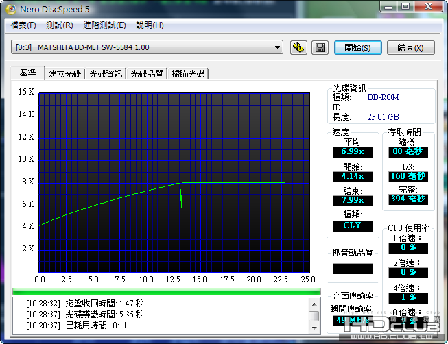This screenshot has width=448, height=344.
Task: Click the Nero DiscSpeed title bar icon
Action: tap(11, 9)
